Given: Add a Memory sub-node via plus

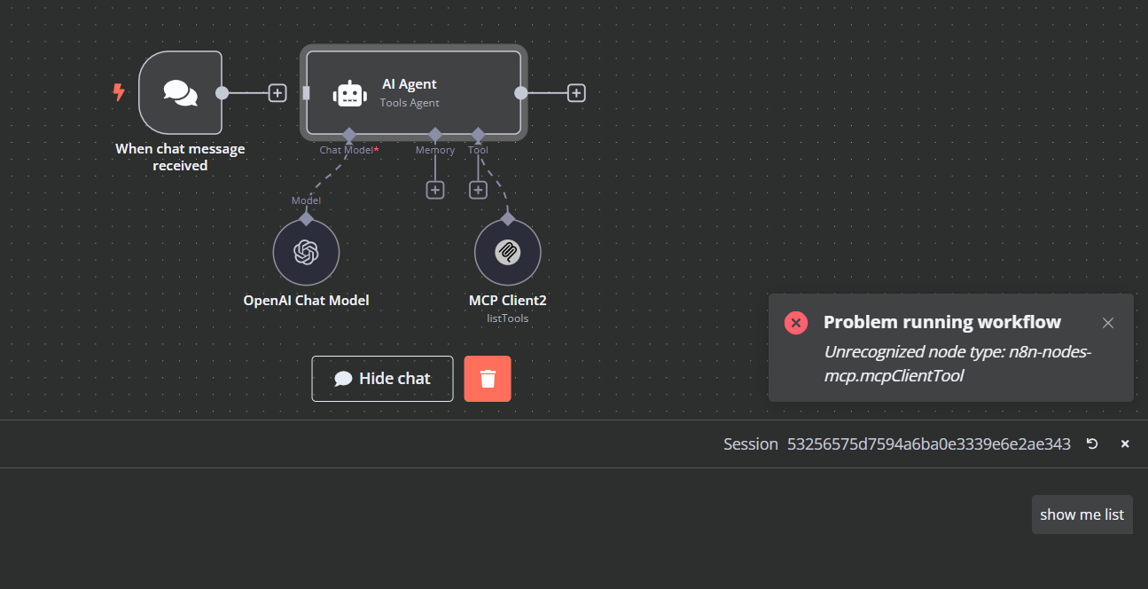Looking at the screenshot, I should click(x=435, y=190).
